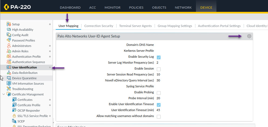Viewport: 268px width, 127px height.
Task: Switch to Cloud Identity sub-tab
Action: point(257,26)
